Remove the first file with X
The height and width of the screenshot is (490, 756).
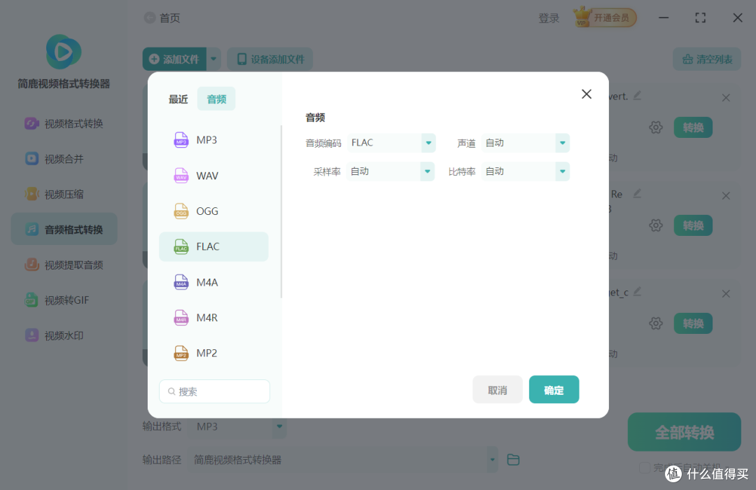click(726, 98)
